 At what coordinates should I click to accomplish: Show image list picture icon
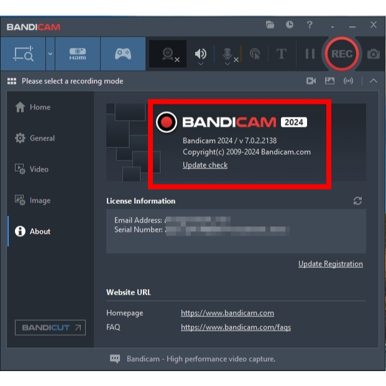(329, 81)
